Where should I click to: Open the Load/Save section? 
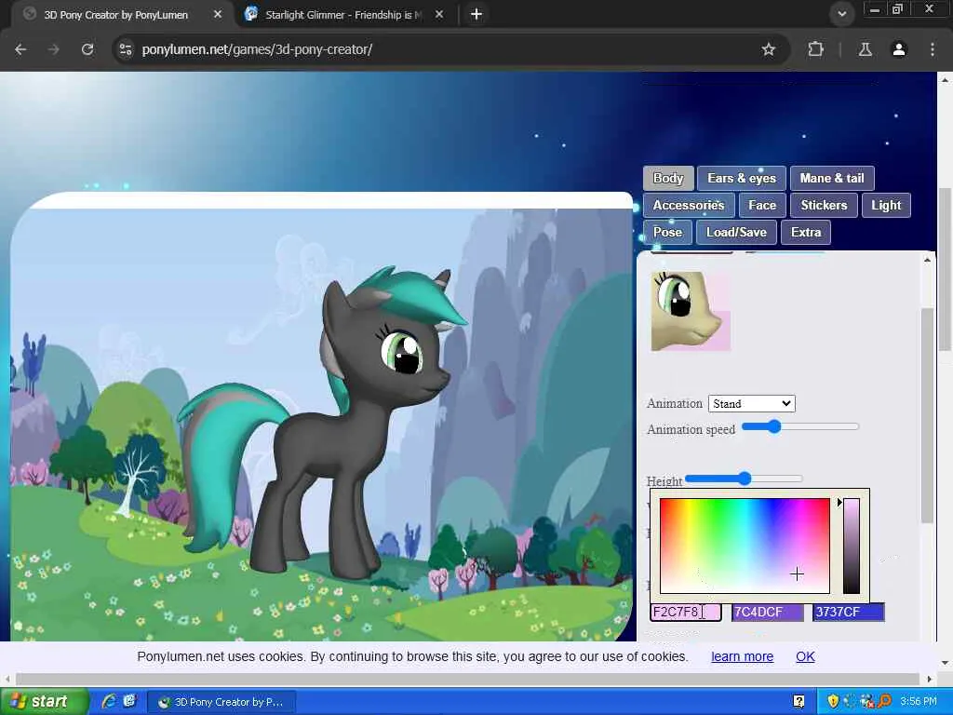(736, 232)
